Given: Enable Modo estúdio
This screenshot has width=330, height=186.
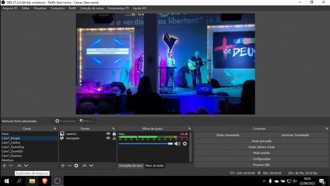Looking at the screenshot, I should [x=261, y=153].
